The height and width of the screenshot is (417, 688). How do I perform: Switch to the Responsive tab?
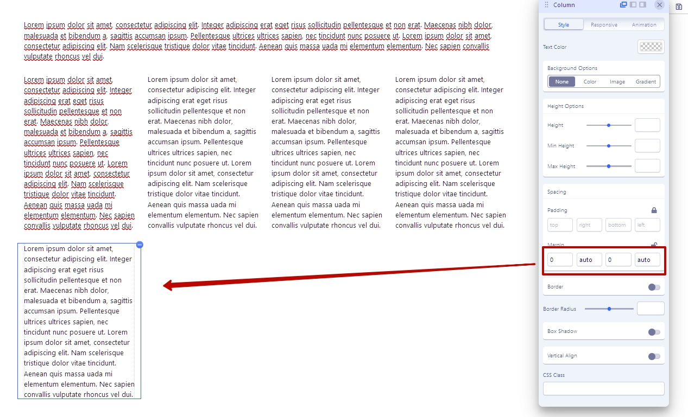(604, 25)
